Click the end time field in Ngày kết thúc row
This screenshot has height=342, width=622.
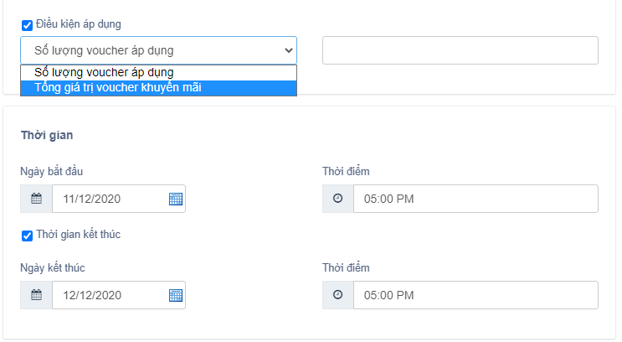click(475, 295)
